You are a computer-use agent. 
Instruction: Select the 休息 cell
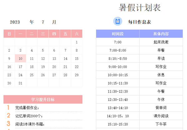click(x=161, y=75)
